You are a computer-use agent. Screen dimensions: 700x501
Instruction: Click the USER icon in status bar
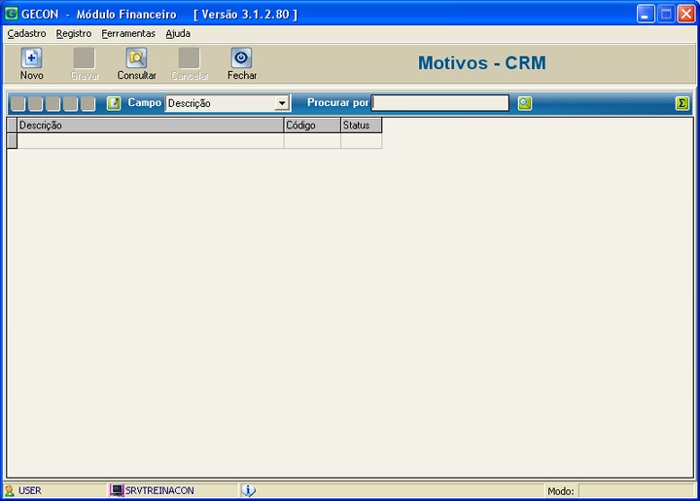(x=10, y=490)
